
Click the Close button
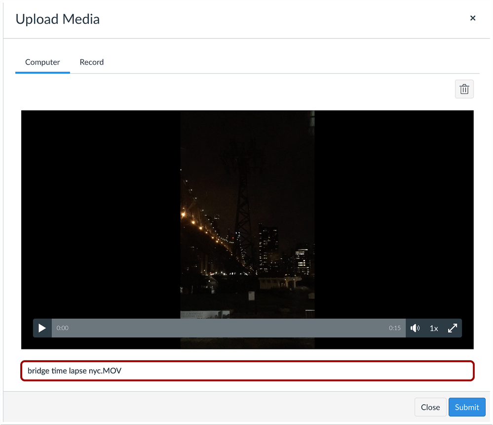point(430,407)
